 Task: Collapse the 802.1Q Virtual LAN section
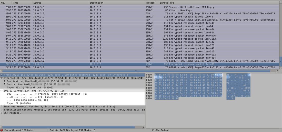coord(2,91)
